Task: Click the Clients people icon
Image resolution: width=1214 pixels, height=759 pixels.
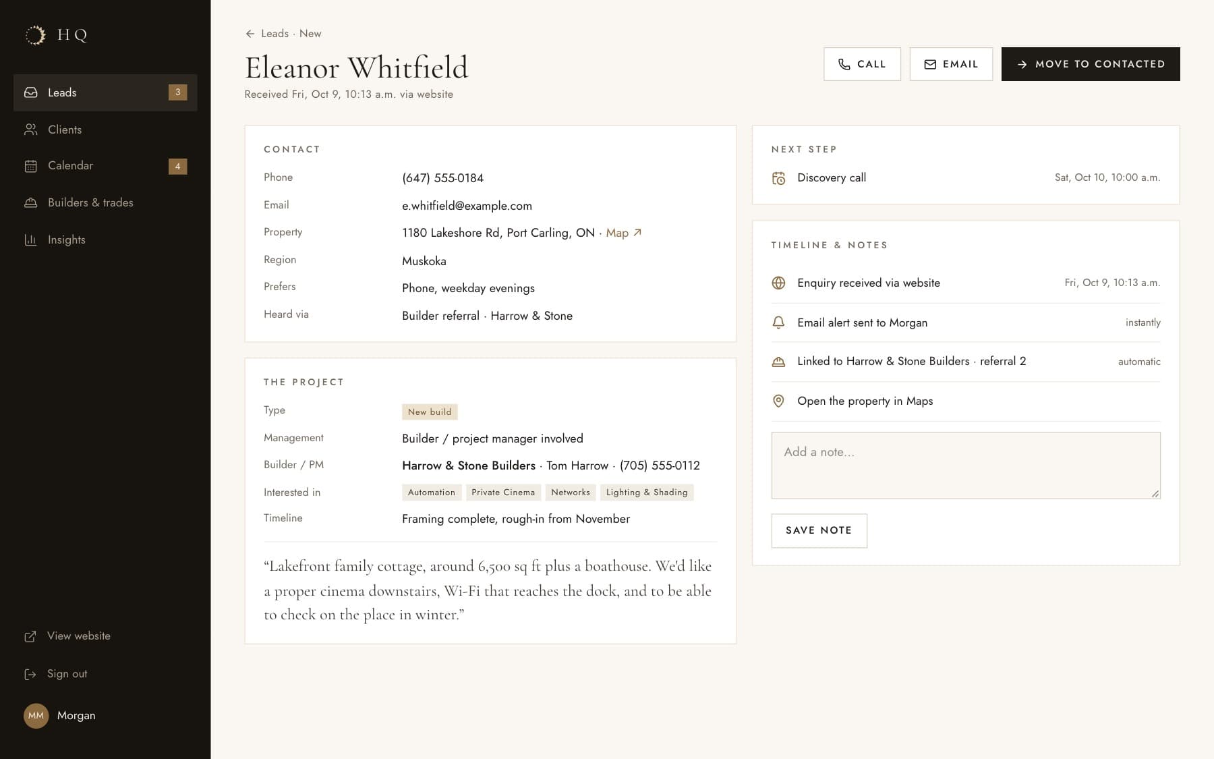Action: tap(31, 130)
